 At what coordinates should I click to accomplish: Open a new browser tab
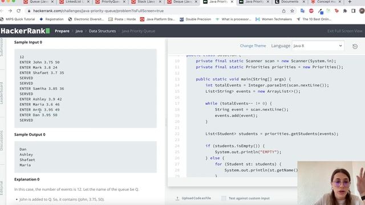[x=350, y=2]
